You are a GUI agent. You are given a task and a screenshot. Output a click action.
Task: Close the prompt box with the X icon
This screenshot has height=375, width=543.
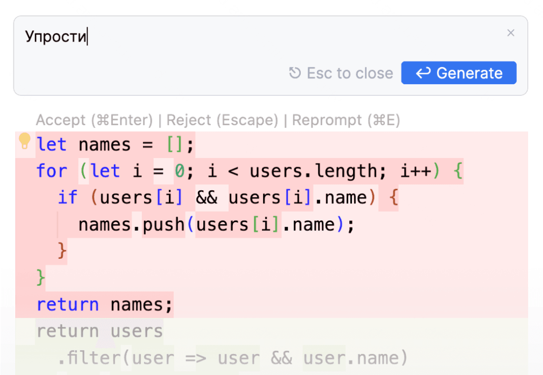coord(511,33)
